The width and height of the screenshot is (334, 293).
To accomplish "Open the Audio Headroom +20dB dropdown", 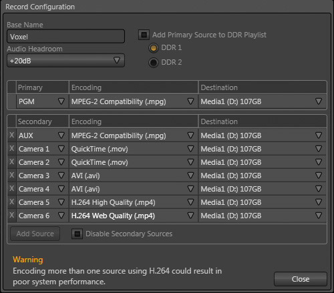I will tap(65, 61).
